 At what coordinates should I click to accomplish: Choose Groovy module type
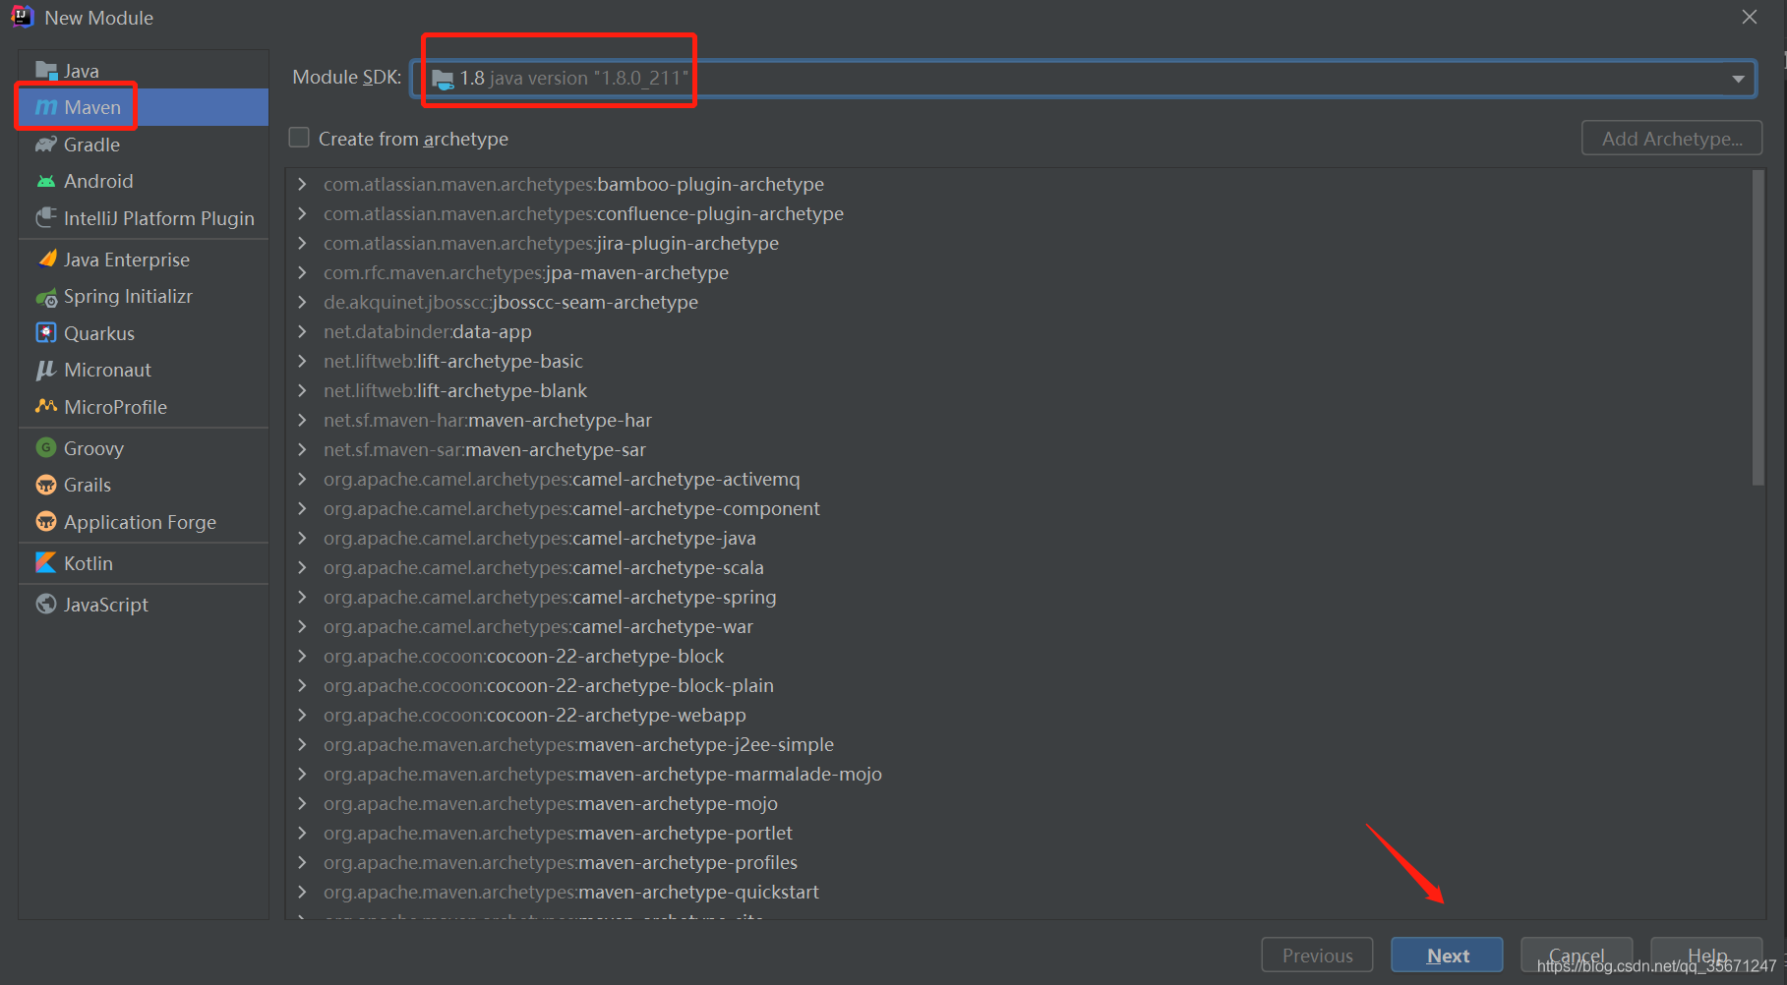point(144,447)
